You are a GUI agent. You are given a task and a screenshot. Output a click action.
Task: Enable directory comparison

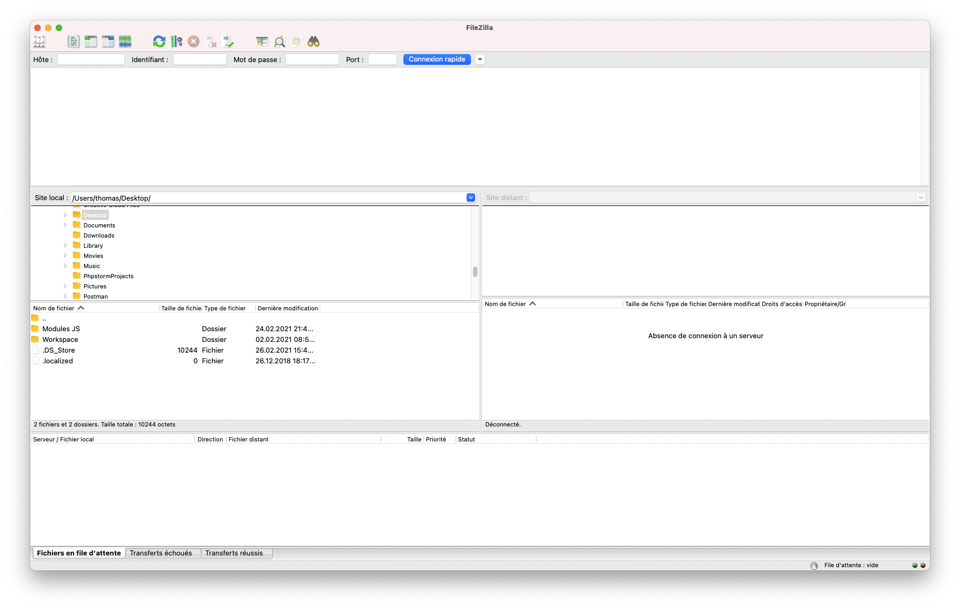tap(262, 41)
